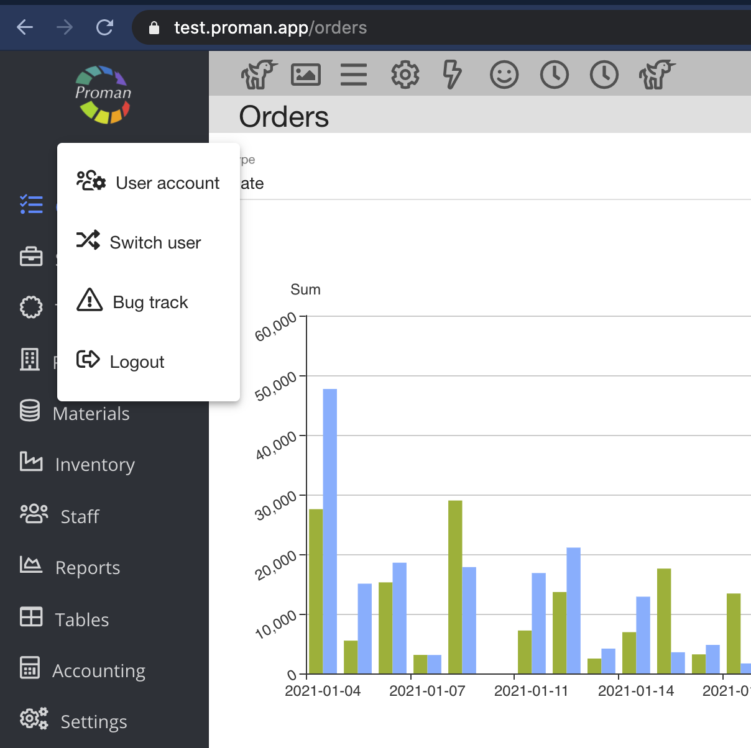Click the smiley face toolbar icon
The width and height of the screenshot is (751, 748).
504,75
